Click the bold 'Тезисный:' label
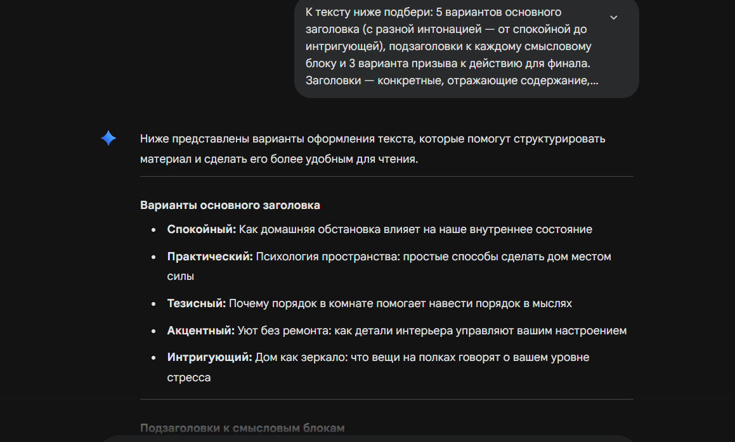This screenshot has width=735, height=442. click(196, 303)
